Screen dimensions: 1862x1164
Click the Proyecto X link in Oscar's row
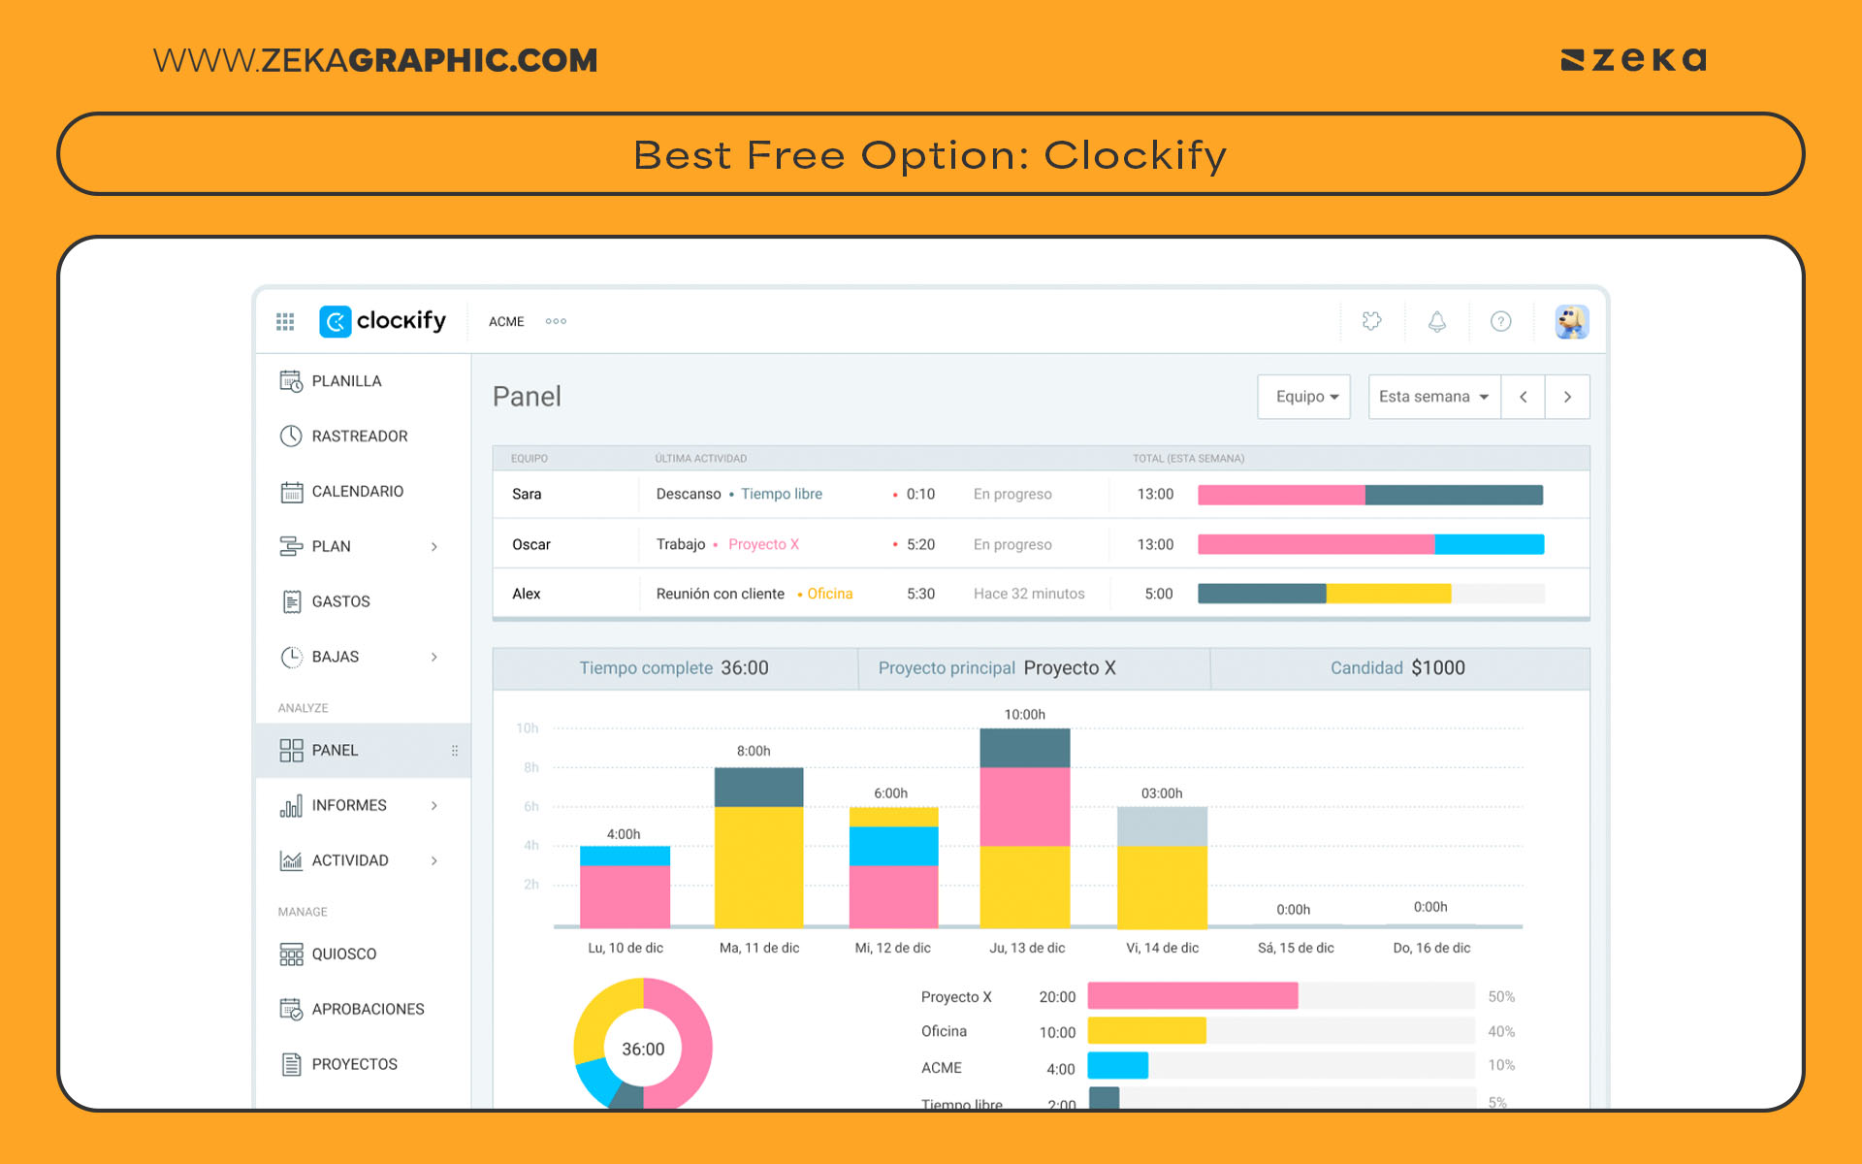tap(763, 544)
